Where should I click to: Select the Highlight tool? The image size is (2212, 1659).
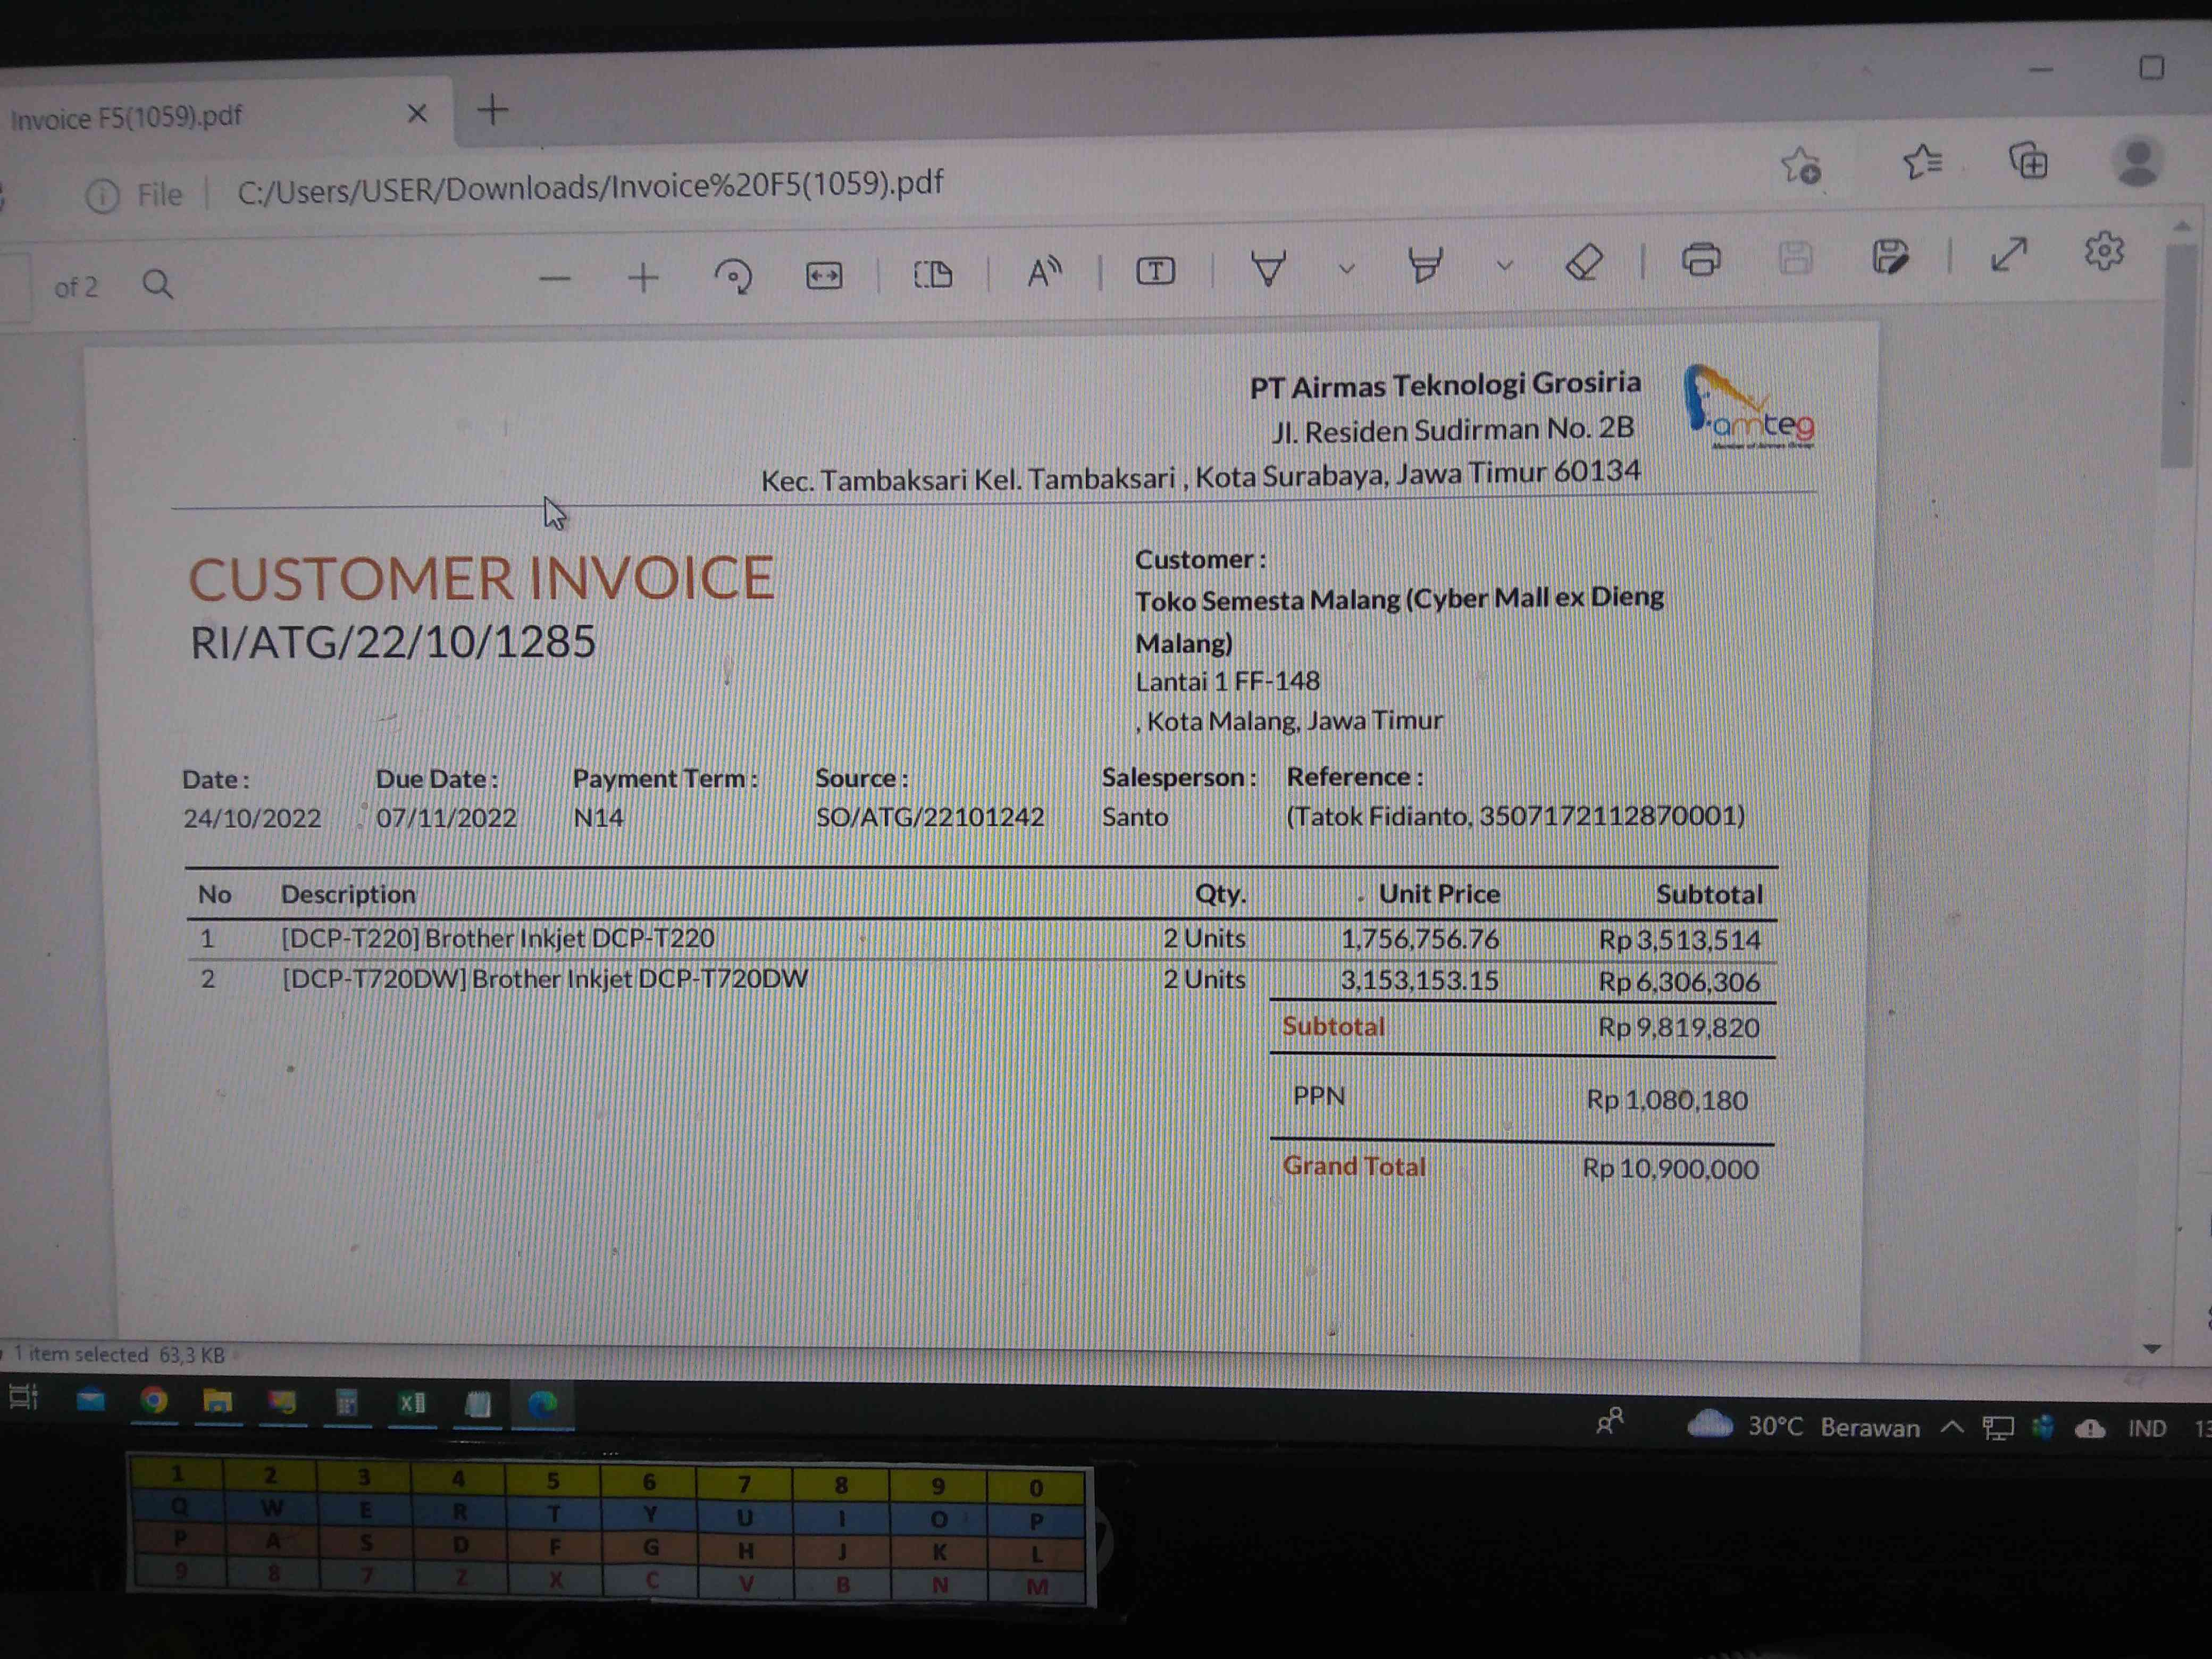[1425, 265]
